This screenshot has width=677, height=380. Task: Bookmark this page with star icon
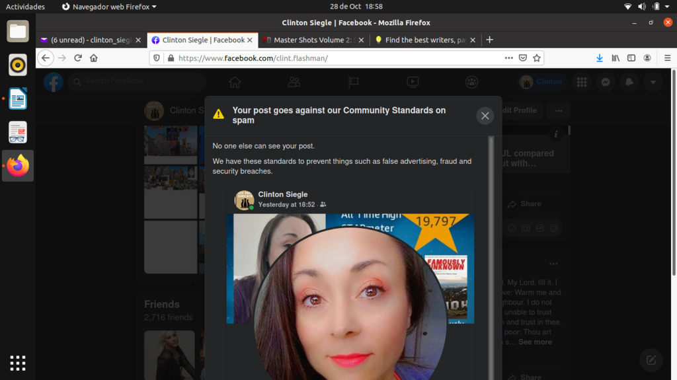(537, 58)
